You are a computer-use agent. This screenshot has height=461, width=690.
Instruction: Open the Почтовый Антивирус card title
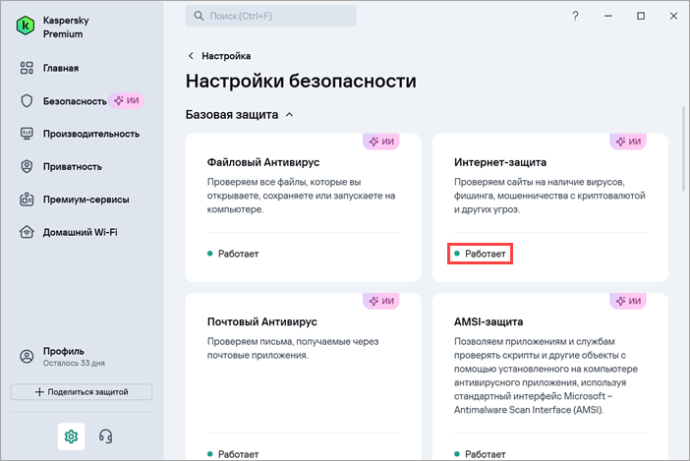pos(261,321)
